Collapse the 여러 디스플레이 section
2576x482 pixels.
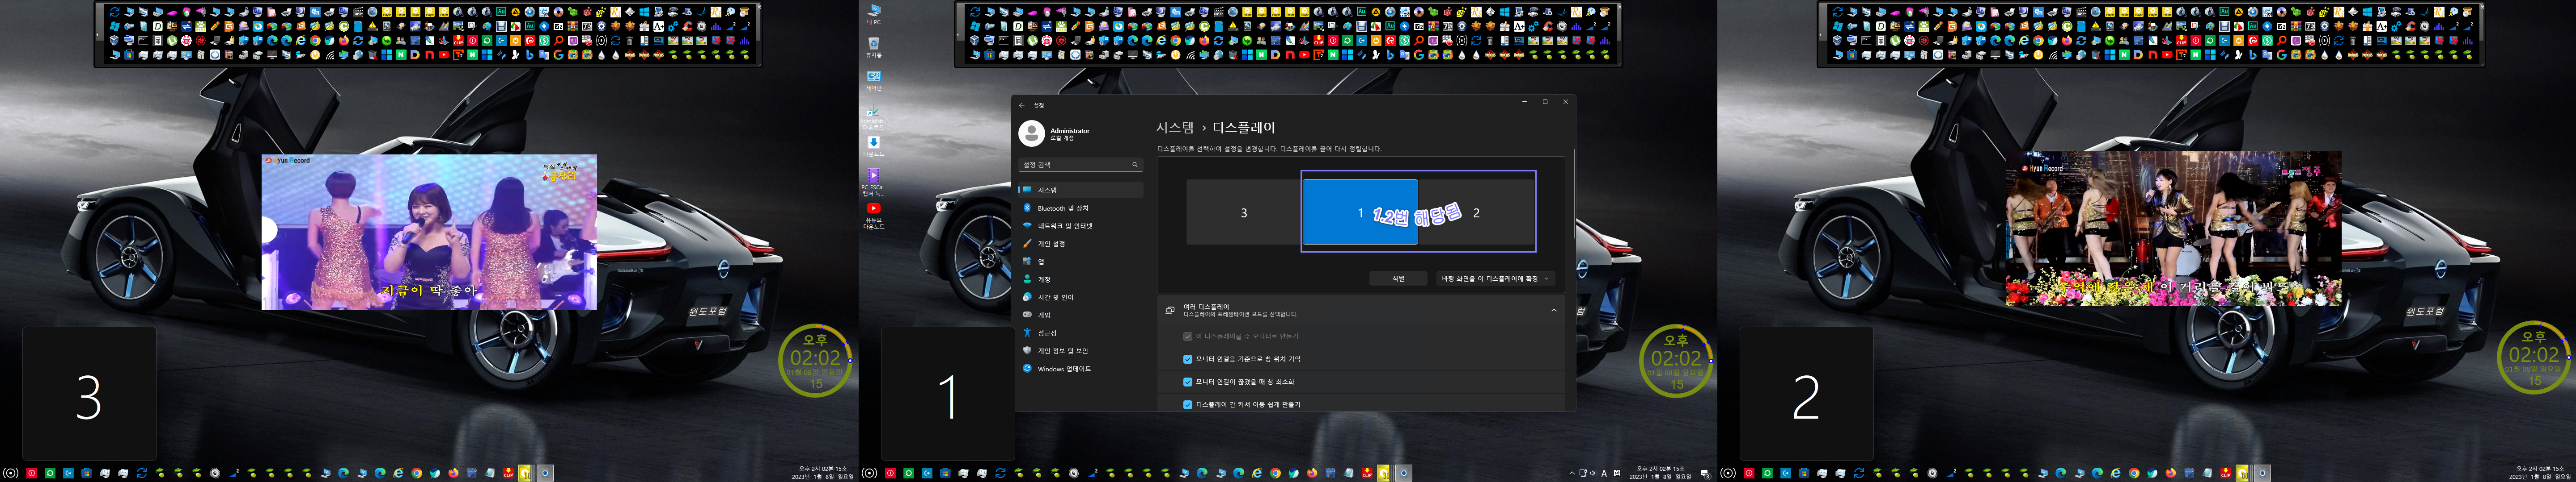[x=1553, y=310]
